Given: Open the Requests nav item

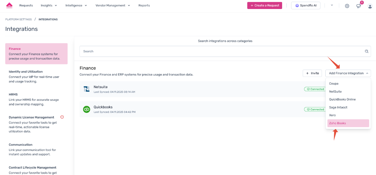Looking at the screenshot, I should (26, 6).
